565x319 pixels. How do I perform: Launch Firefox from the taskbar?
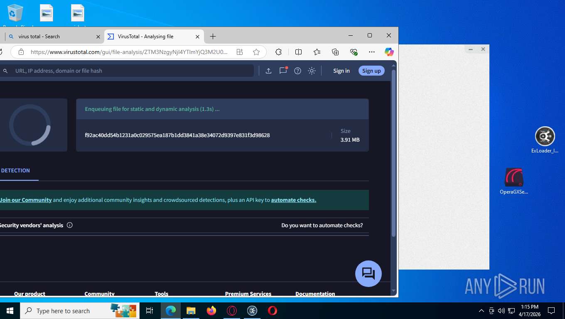click(211, 311)
